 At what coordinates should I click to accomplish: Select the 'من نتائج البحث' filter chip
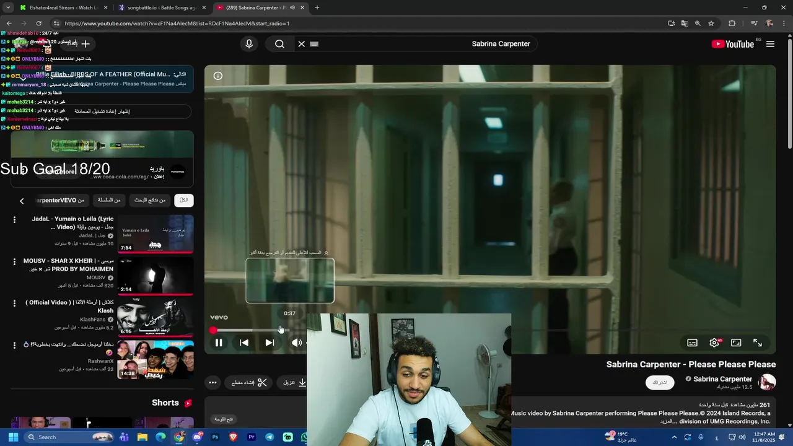(x=150, y=200)
